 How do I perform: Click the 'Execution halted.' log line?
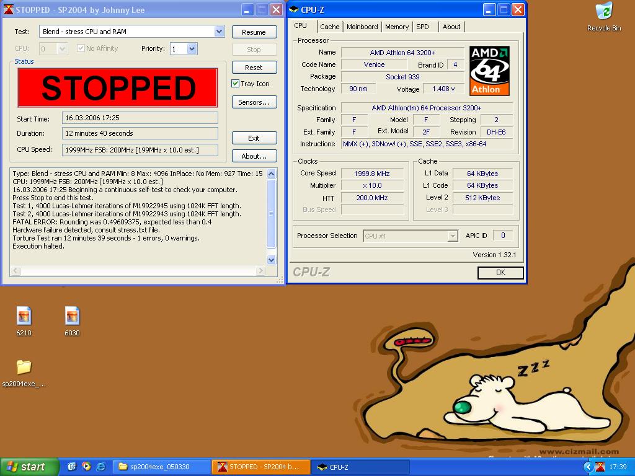coord(38,246)
